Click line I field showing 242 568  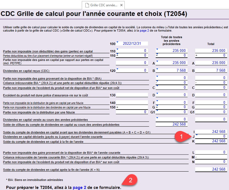(211, 132)
